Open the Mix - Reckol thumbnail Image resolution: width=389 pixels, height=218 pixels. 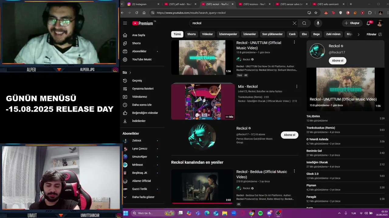[x=203, y=102]
